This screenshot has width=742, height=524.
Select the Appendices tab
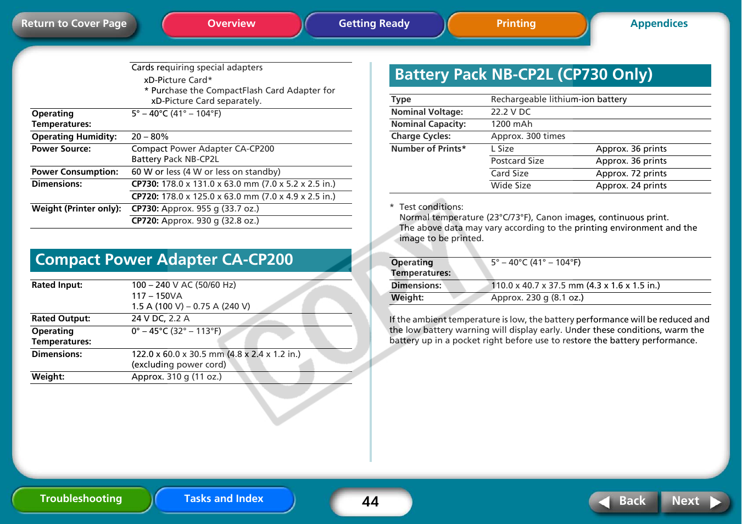pos(659,24)
